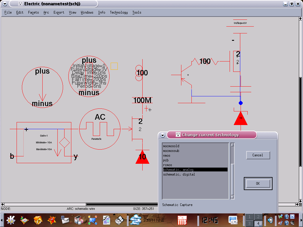The height and width of the screenshot is (227, 303).
Task: Click the weather cloud applet icon
Action: click(136, 220)
